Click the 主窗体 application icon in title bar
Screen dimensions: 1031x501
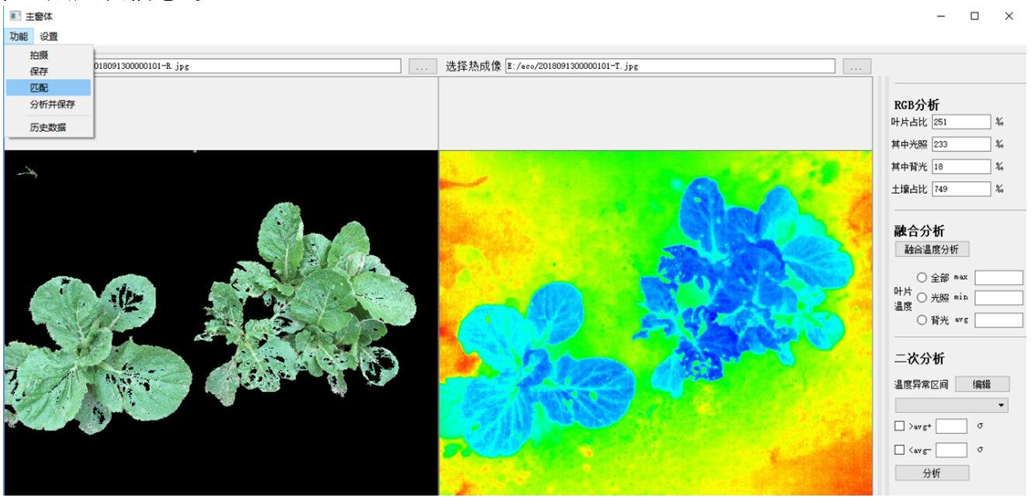15,15
